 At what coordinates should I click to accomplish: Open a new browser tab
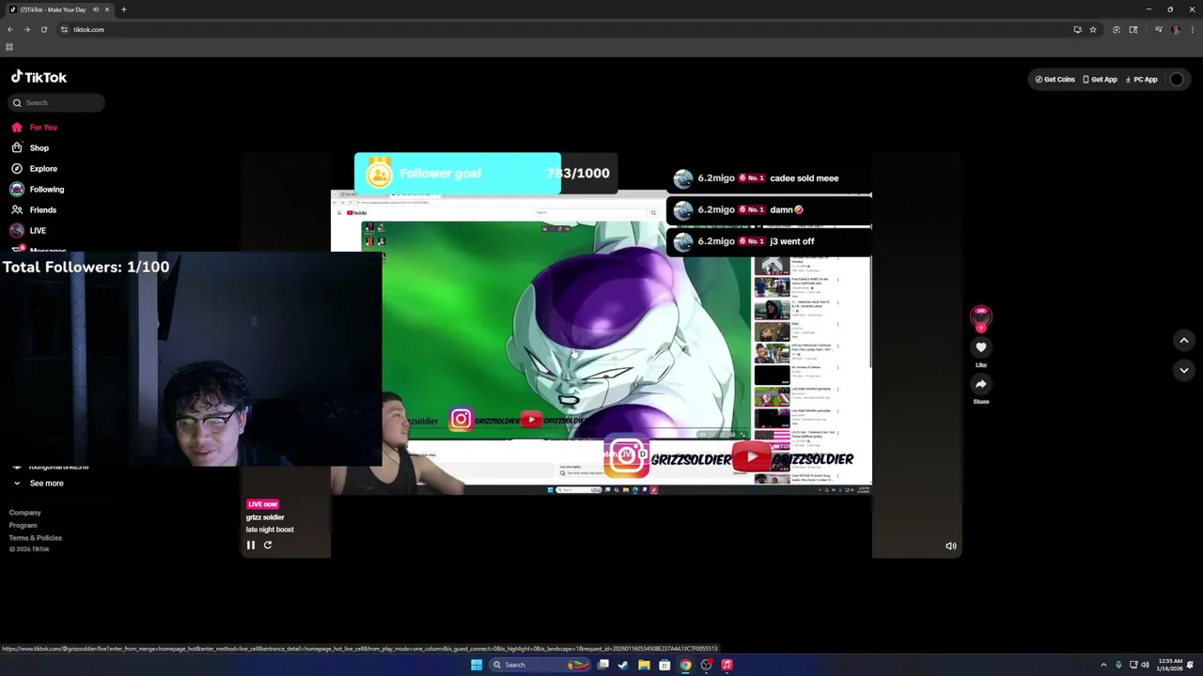tap(123, 9)
